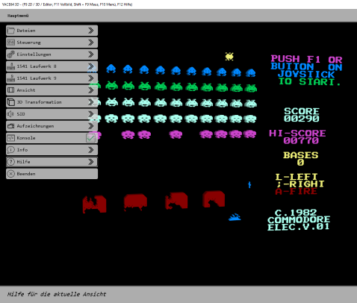Click the question mark icon for Hilfe
This screenshot has height=303, width=357.
point(10,162)
